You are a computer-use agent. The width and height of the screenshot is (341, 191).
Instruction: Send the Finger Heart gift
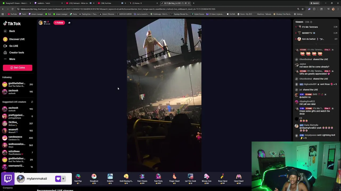point(174,179)
